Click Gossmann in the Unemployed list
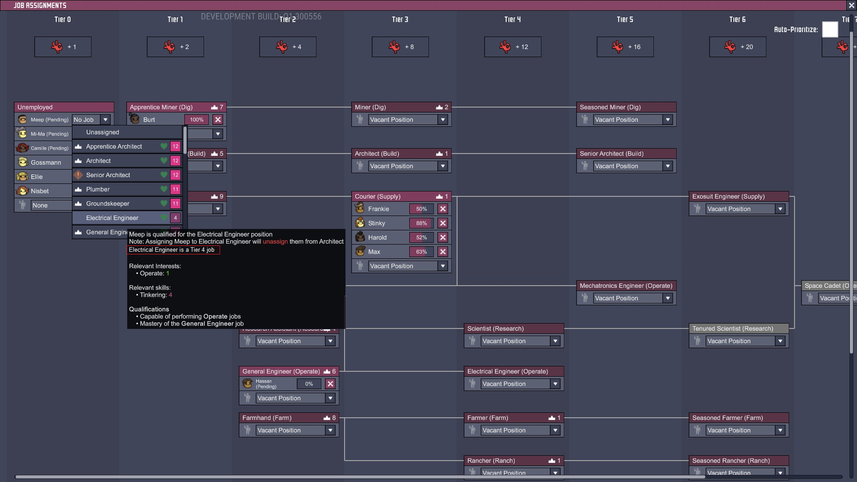857x482 pixels. point(46,162)
